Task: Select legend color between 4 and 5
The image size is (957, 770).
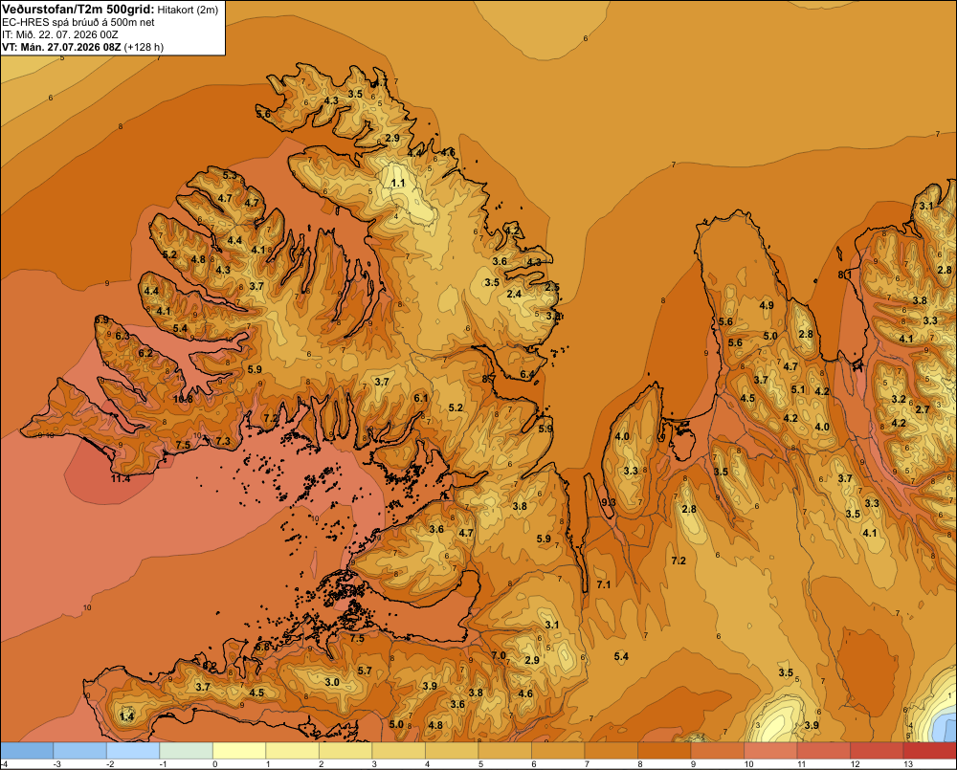Action: point(452,751)
